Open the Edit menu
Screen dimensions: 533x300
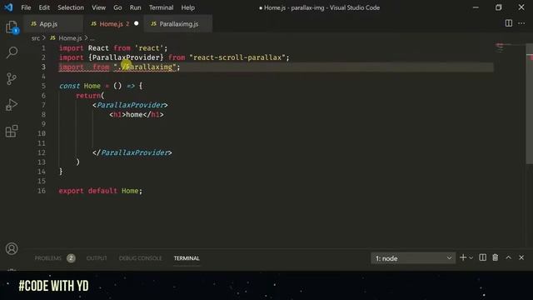pos(44,7)
